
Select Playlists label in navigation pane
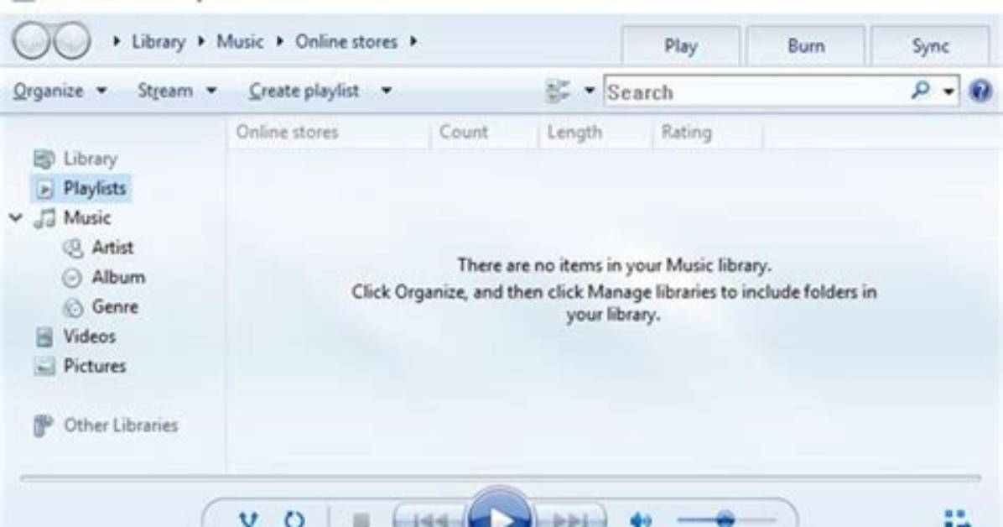coord(95,189)
